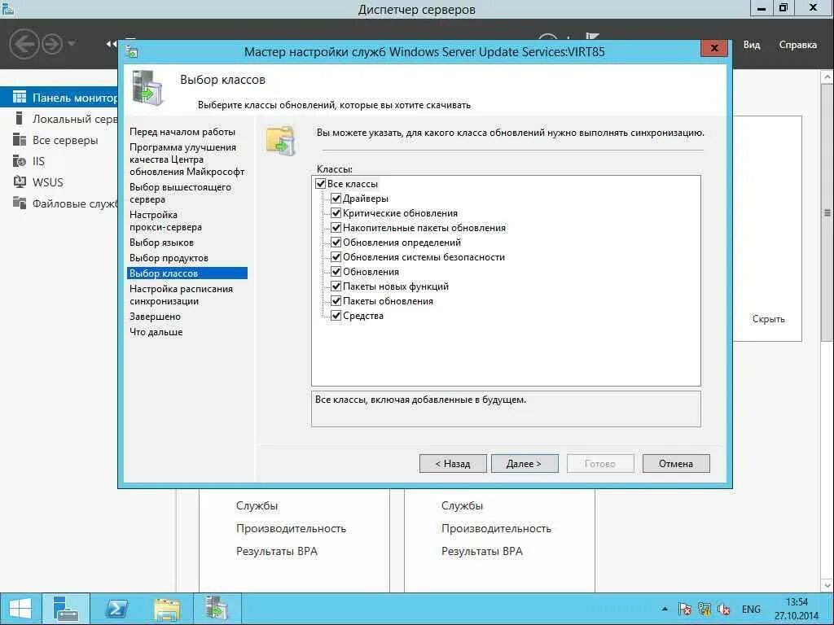The width and height of the screenshot is (834, 625).
Task: Go to 'Выбор языков' step
Action: [x=162, y=243]
